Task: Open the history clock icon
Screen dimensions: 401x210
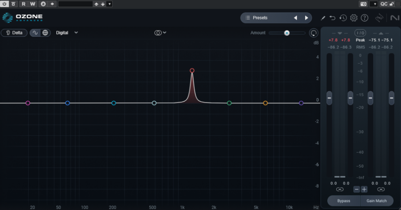Action: pos(343,18)
